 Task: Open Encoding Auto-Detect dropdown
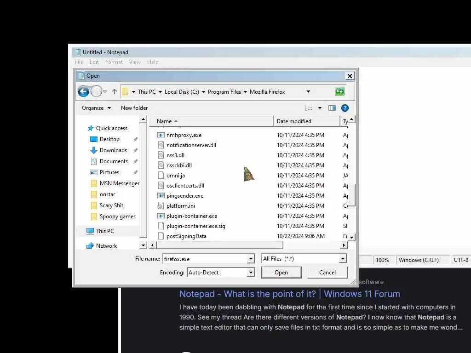click(x=251, y=273)
